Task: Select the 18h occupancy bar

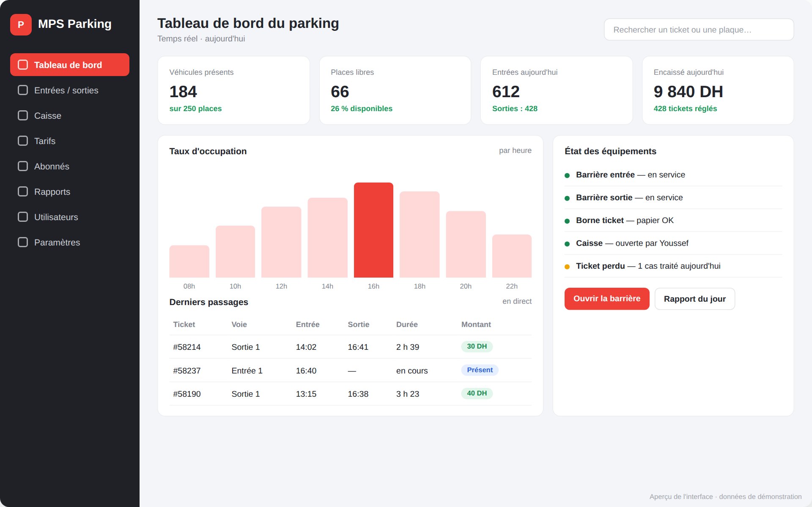Action: [420, 234]
